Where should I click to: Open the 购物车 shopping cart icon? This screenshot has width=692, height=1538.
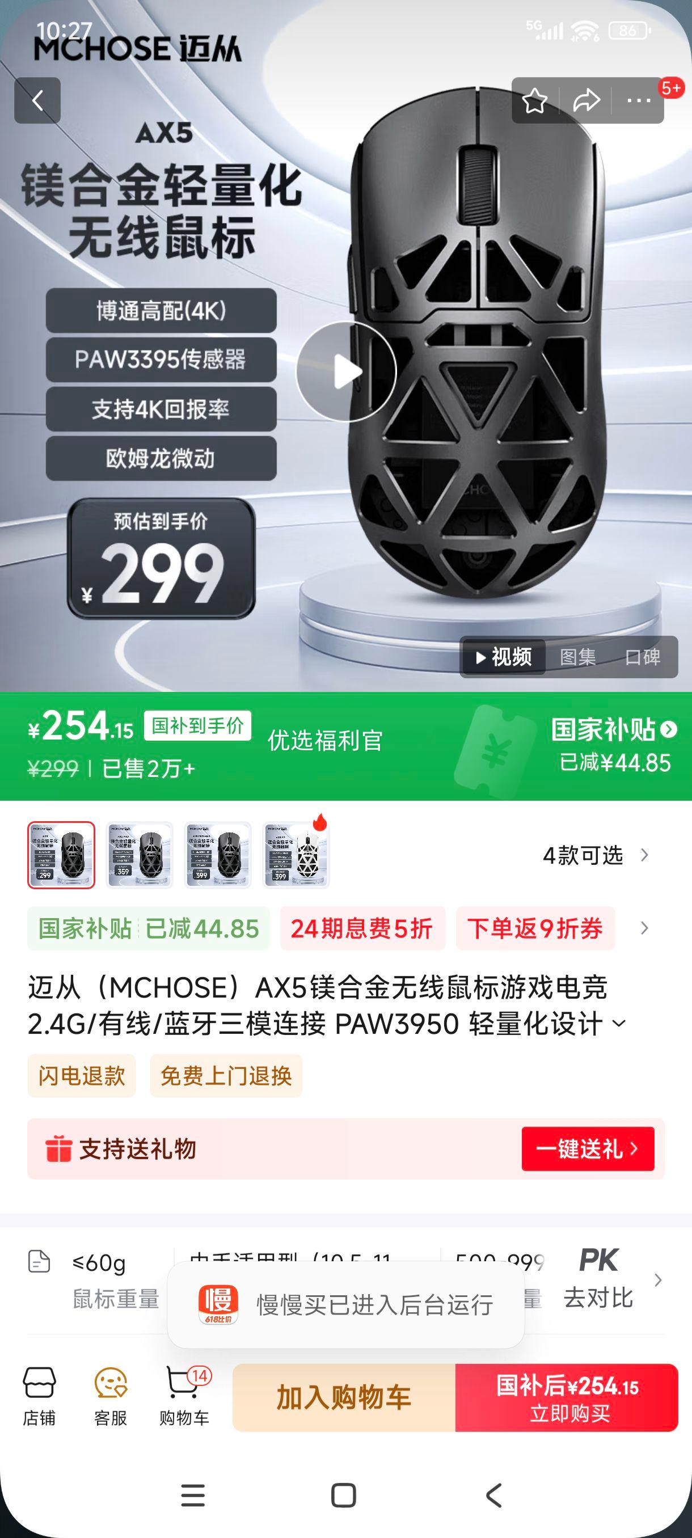click(x=184, y=1396)
